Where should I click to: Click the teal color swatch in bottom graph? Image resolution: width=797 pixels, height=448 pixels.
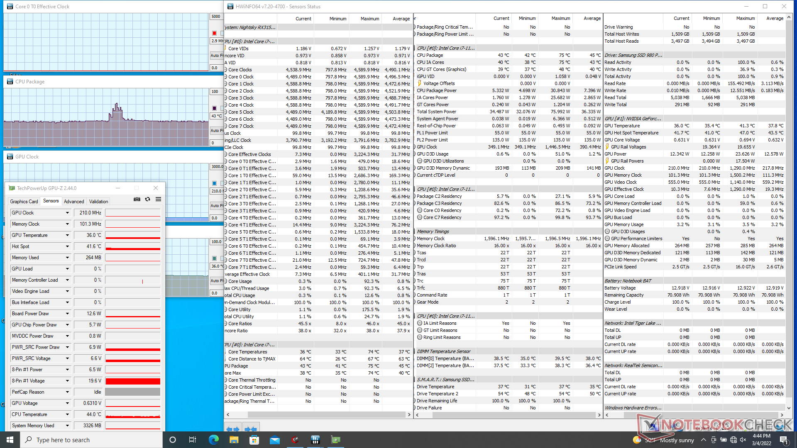coord(214,258)
